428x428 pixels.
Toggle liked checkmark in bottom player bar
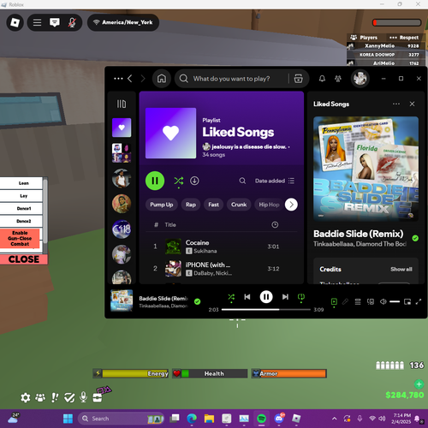point(197,301)
